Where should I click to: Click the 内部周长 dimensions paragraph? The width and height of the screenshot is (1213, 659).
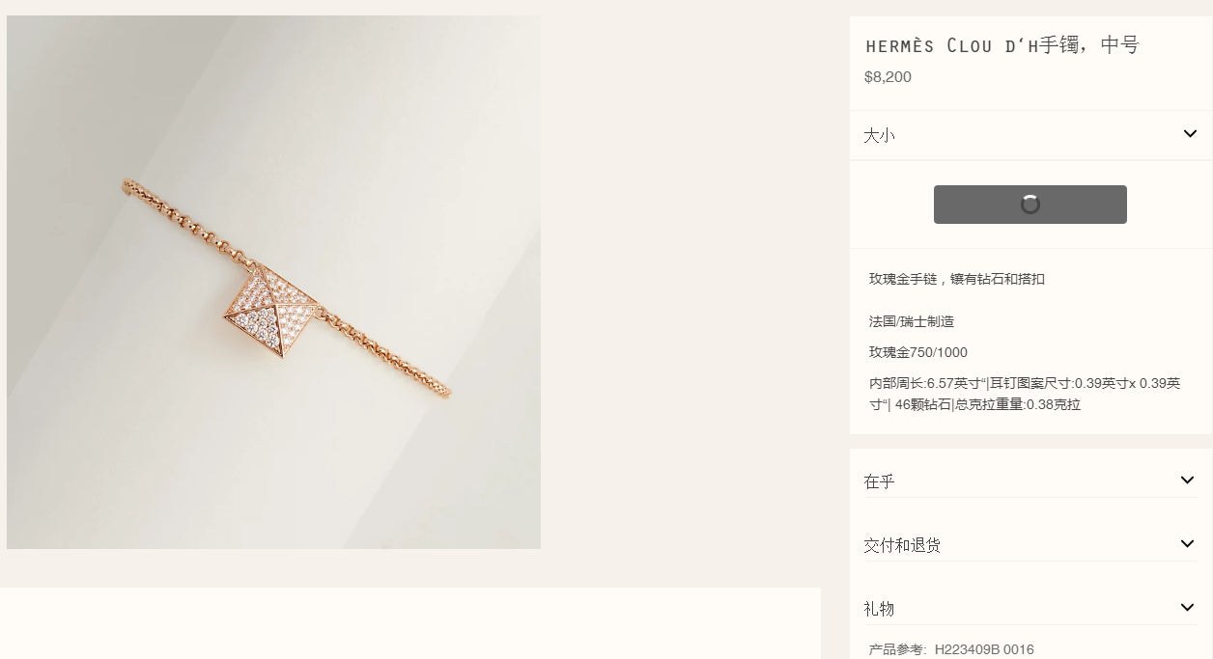pos(1025,394)
